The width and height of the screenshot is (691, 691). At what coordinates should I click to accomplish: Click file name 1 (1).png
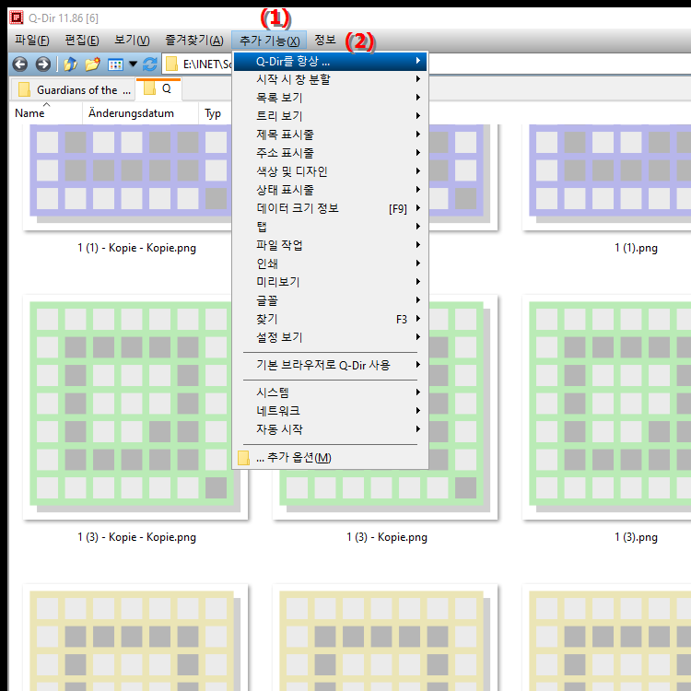pyautogui.click(x=636, y=248)
